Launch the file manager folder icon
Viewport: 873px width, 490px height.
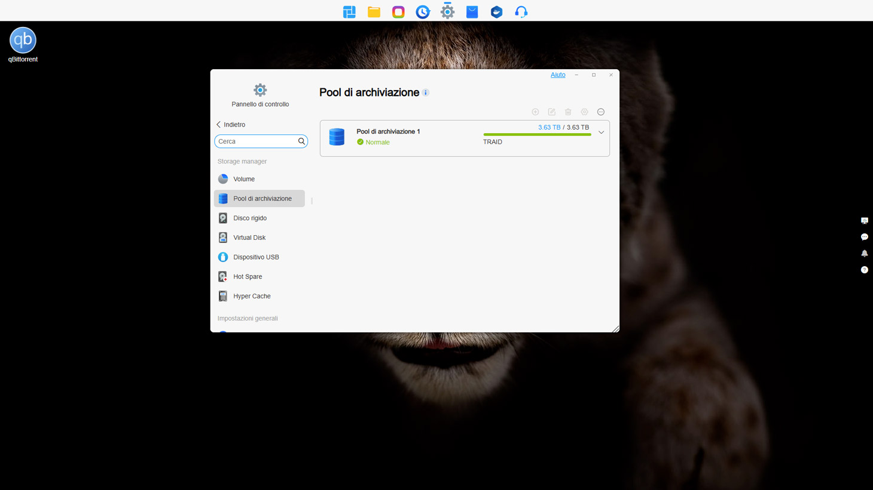374,12
